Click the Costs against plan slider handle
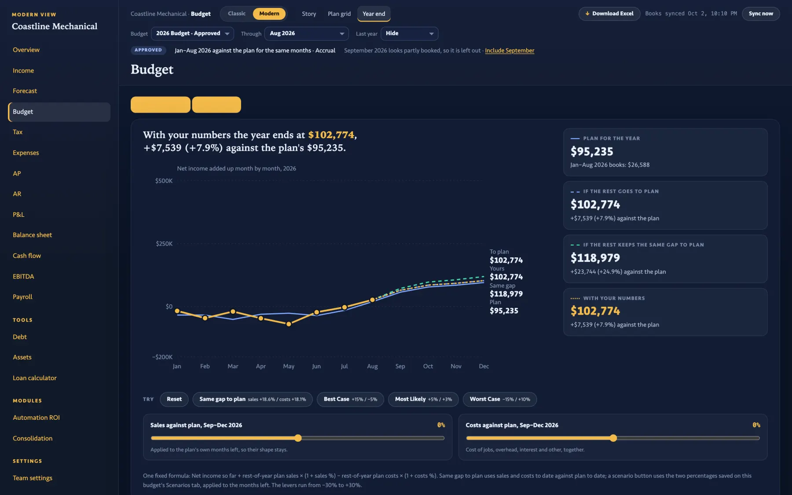792x495 pixels. tap(613, 438)
